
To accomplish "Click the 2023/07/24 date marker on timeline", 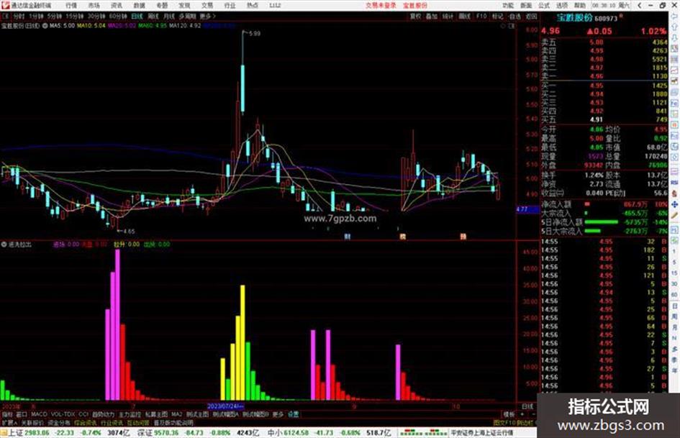I will click(225, 406).
